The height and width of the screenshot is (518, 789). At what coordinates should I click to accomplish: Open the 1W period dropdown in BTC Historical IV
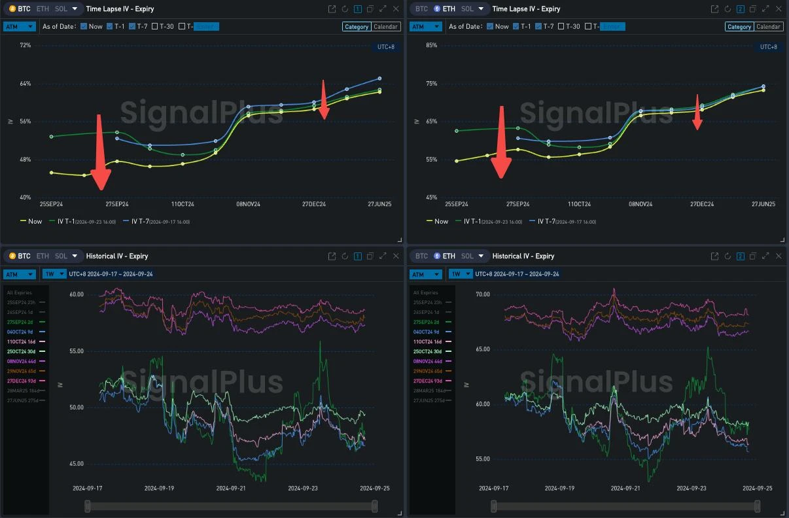click(x=54, y=274)
